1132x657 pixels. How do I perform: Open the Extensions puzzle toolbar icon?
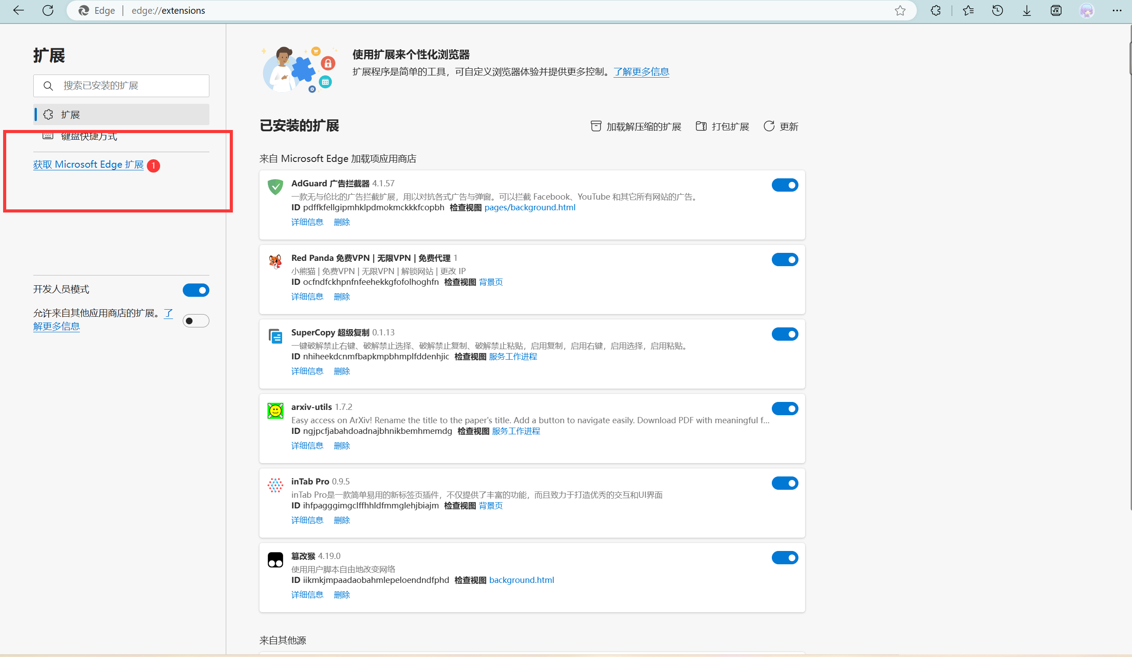935,10
